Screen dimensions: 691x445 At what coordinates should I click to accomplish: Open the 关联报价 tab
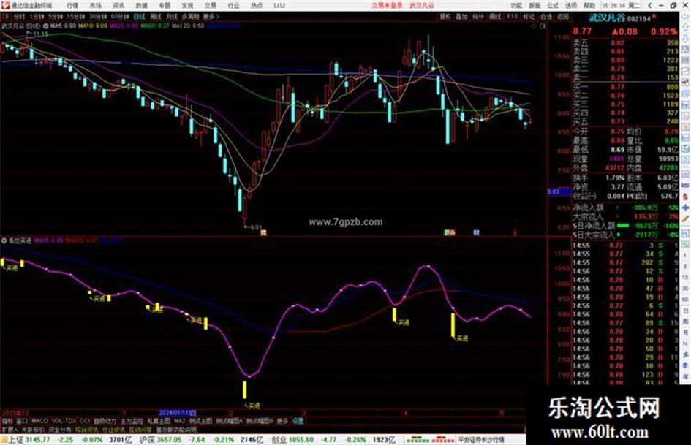tap(33, 429)
